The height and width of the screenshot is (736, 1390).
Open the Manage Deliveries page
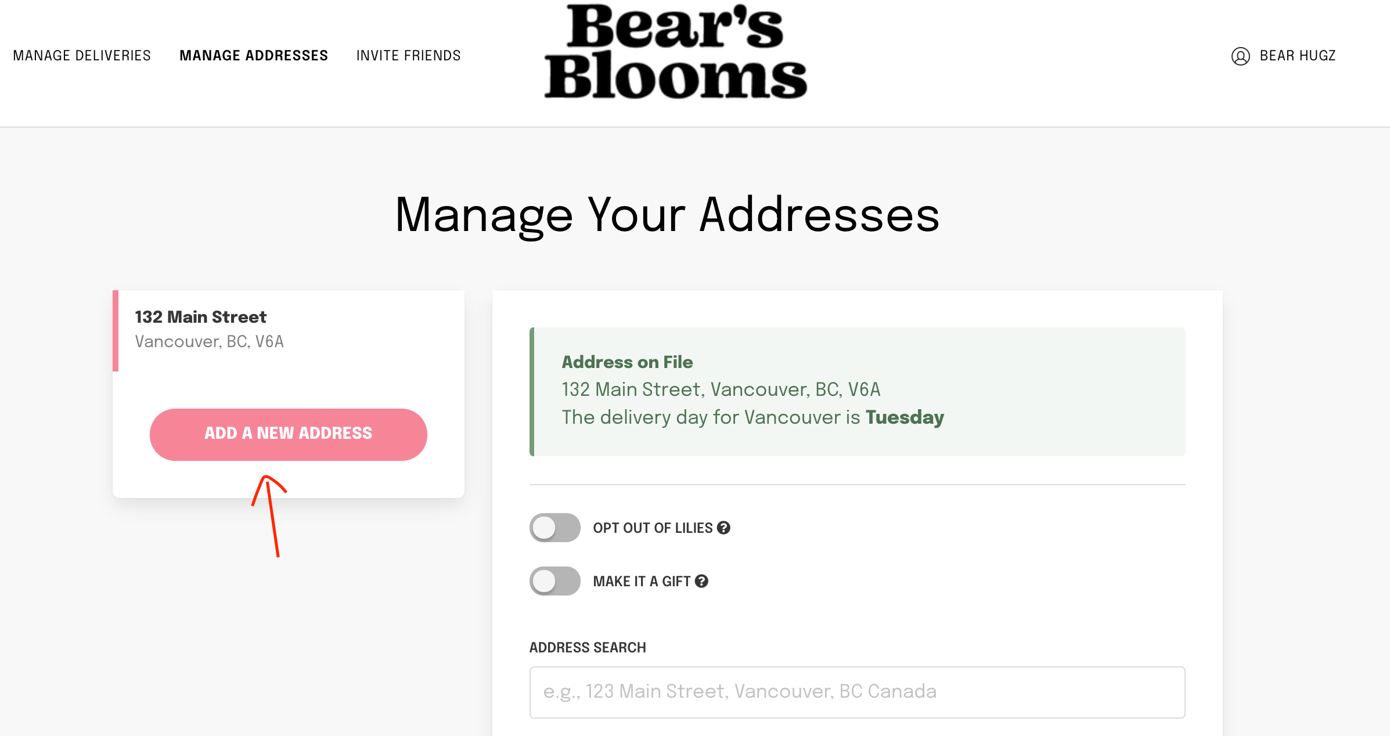click(x=82, y=56)
